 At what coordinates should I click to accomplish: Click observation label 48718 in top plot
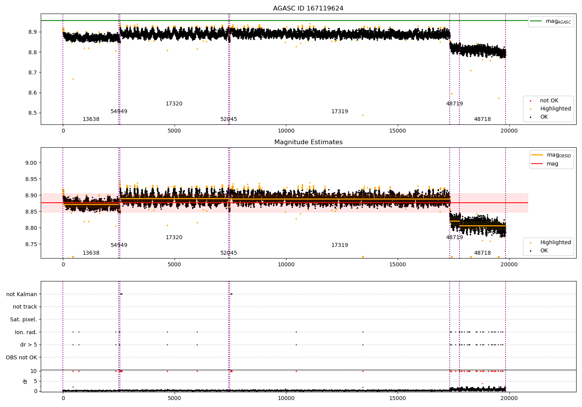482,119
